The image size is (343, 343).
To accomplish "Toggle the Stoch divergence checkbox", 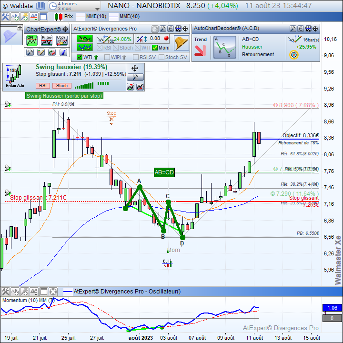I will click(x=116, y=48).
